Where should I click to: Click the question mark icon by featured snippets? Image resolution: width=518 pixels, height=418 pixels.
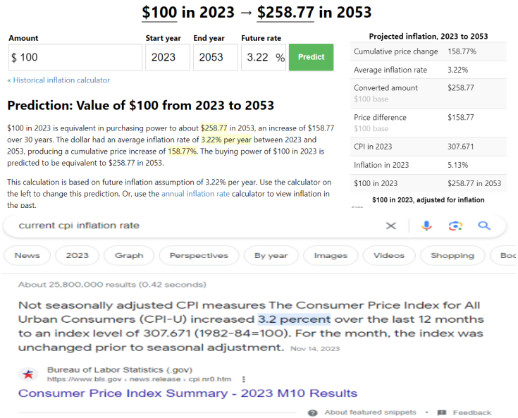tap(312, 412)
